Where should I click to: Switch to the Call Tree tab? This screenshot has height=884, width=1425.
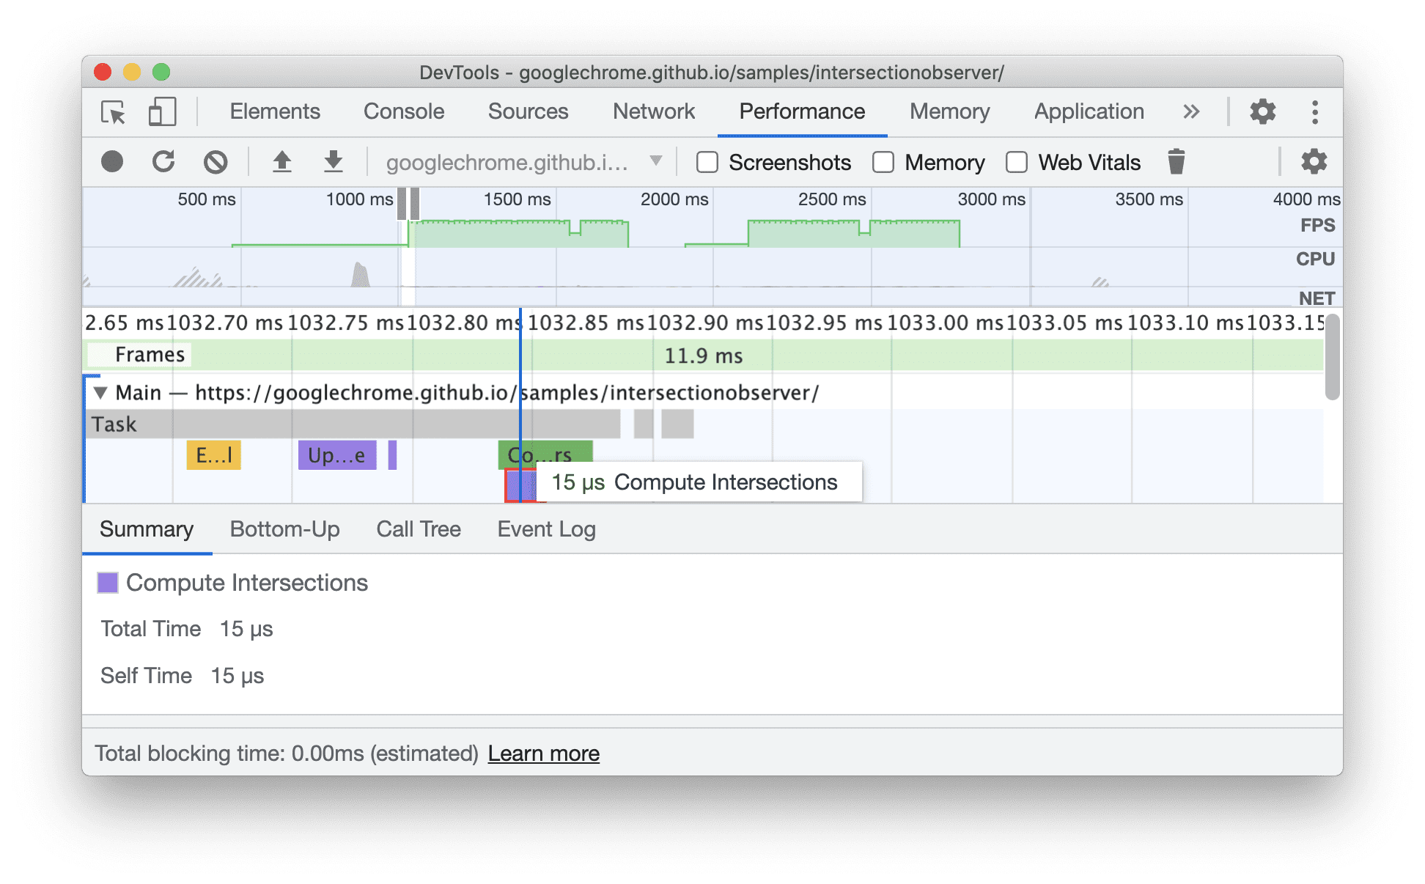pyautogui.click(x=418, y=528)
